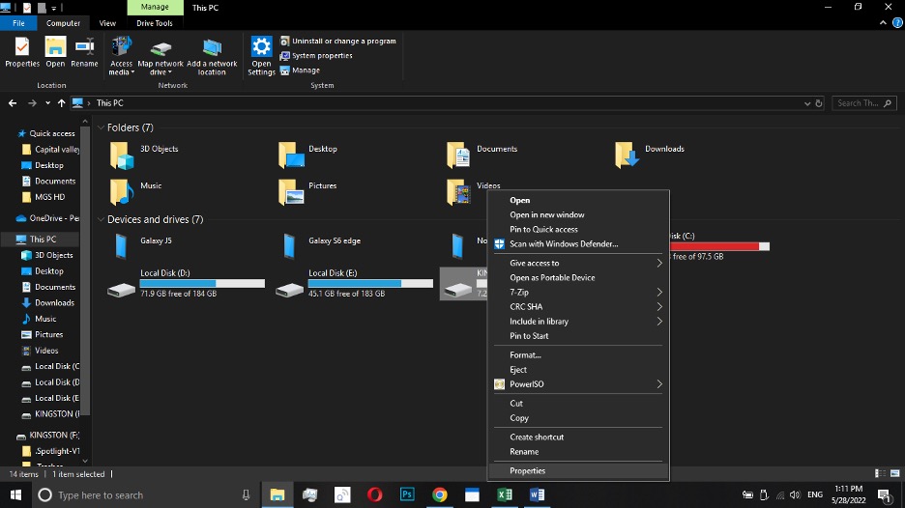
Task: Click red Local Disk (C:) usage bar
Action: [719, 246]
